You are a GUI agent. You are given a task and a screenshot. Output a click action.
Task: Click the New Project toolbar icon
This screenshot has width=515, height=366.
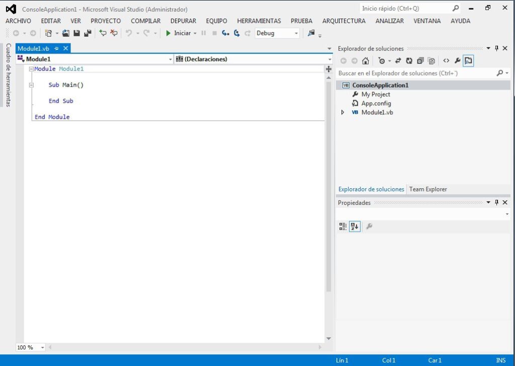48,33
